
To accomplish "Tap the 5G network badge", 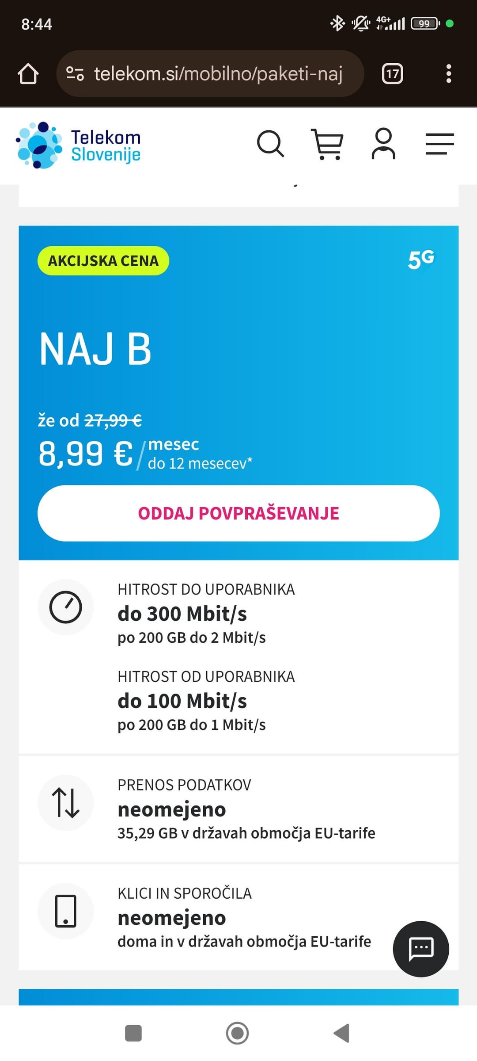I will tap(421, 260).
